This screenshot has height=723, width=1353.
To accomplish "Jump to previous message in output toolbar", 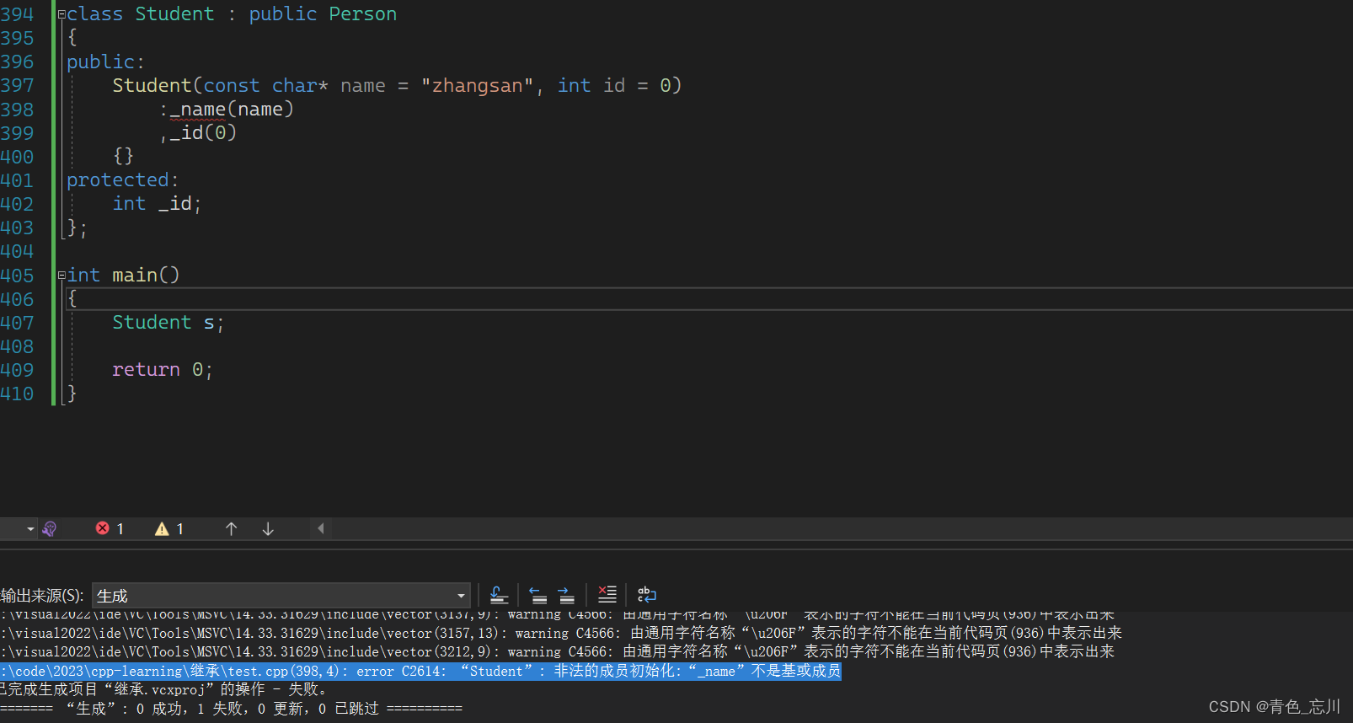I will (x=537, y=595).
